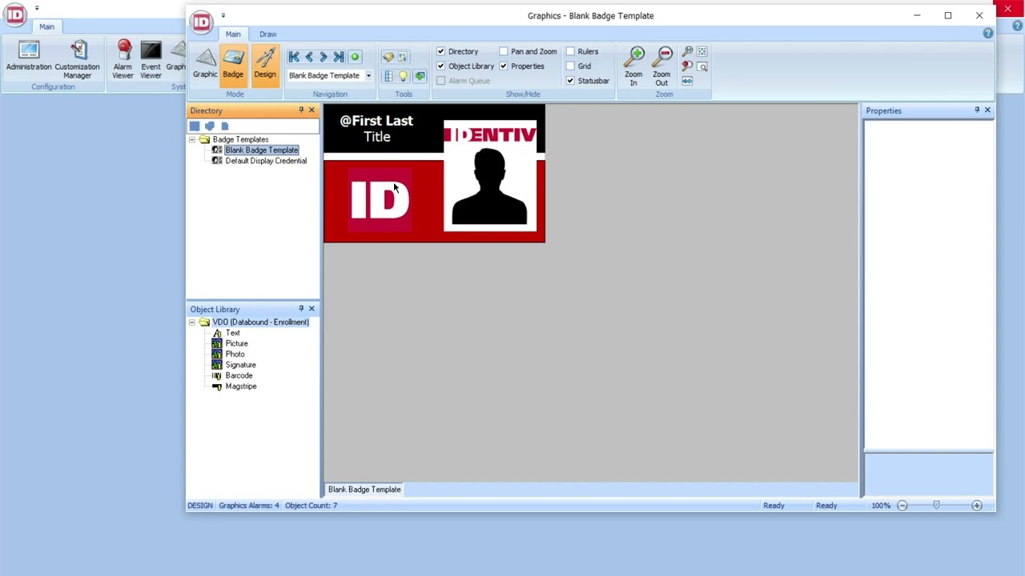Viewport: 1025px width, 576px height.
Task: Open Event Viewer in main window
Action: [151, 59]
